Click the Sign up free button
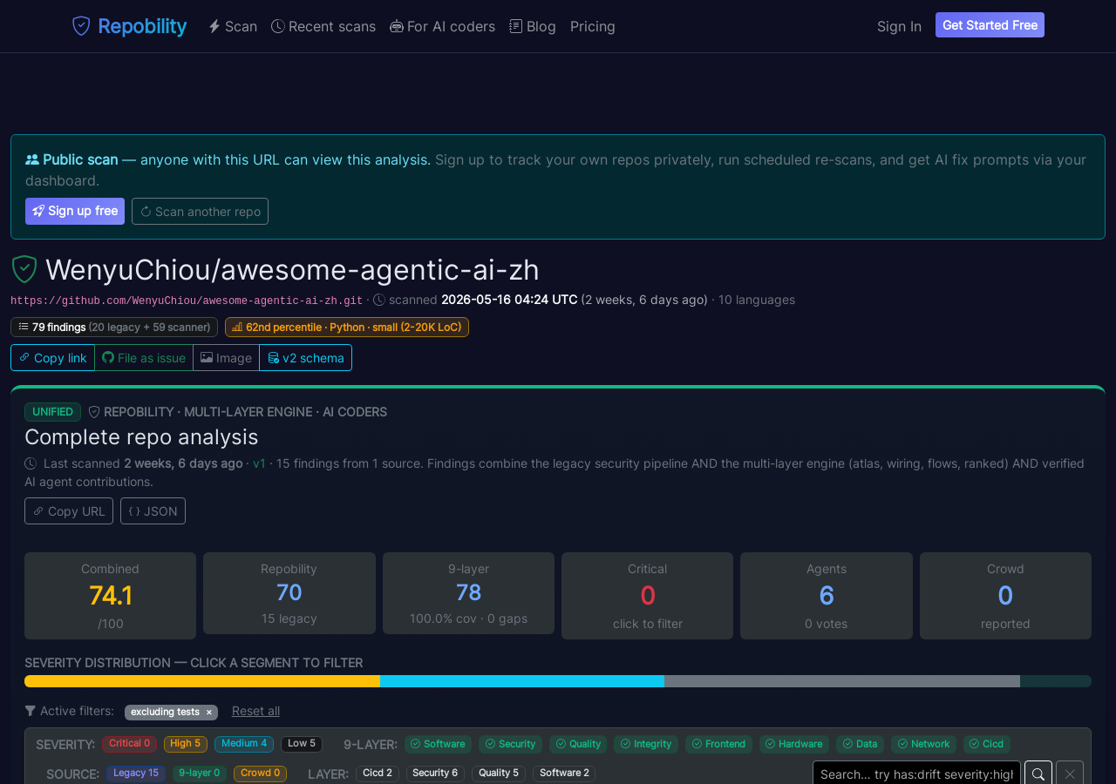Screen dimensions: 1116x784 tap(75, 211)
